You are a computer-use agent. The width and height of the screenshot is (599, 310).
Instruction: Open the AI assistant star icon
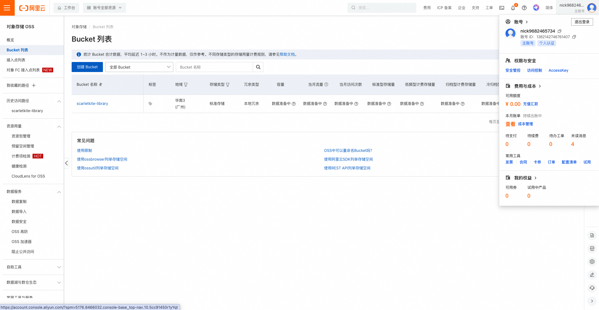(x=536, y=8)
